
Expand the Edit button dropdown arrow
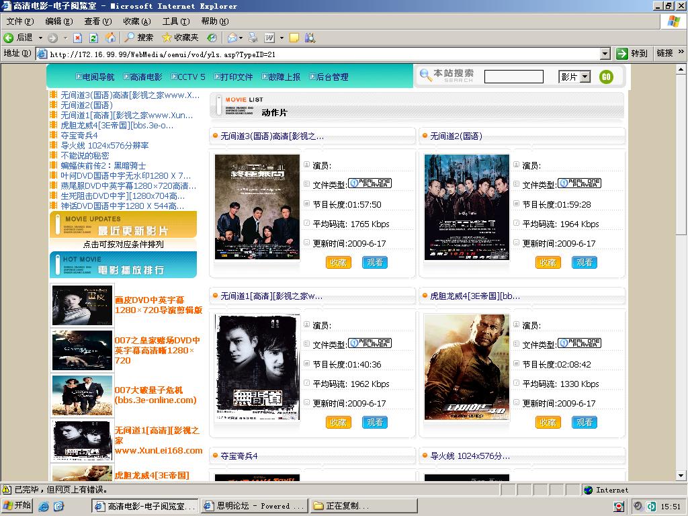(x=282, y=38)
